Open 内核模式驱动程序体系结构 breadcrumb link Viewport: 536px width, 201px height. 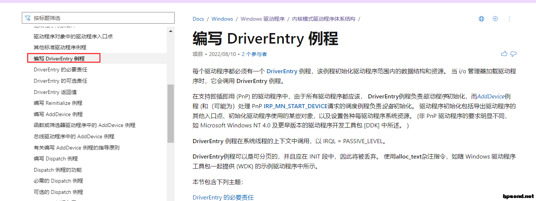coord(324,19)
